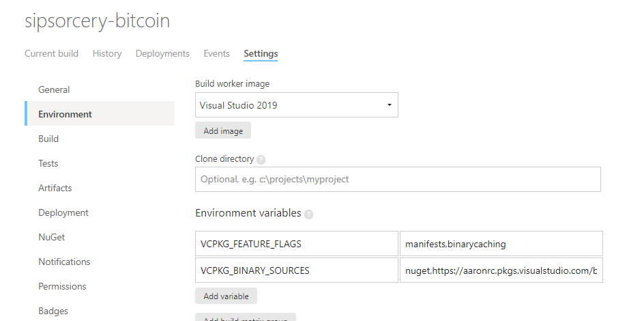
Task: Switch to the History tab
Action: [106, 53]
